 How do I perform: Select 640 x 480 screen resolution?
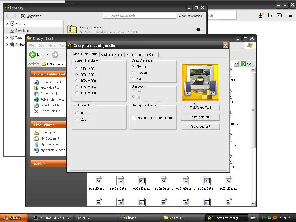77,69
